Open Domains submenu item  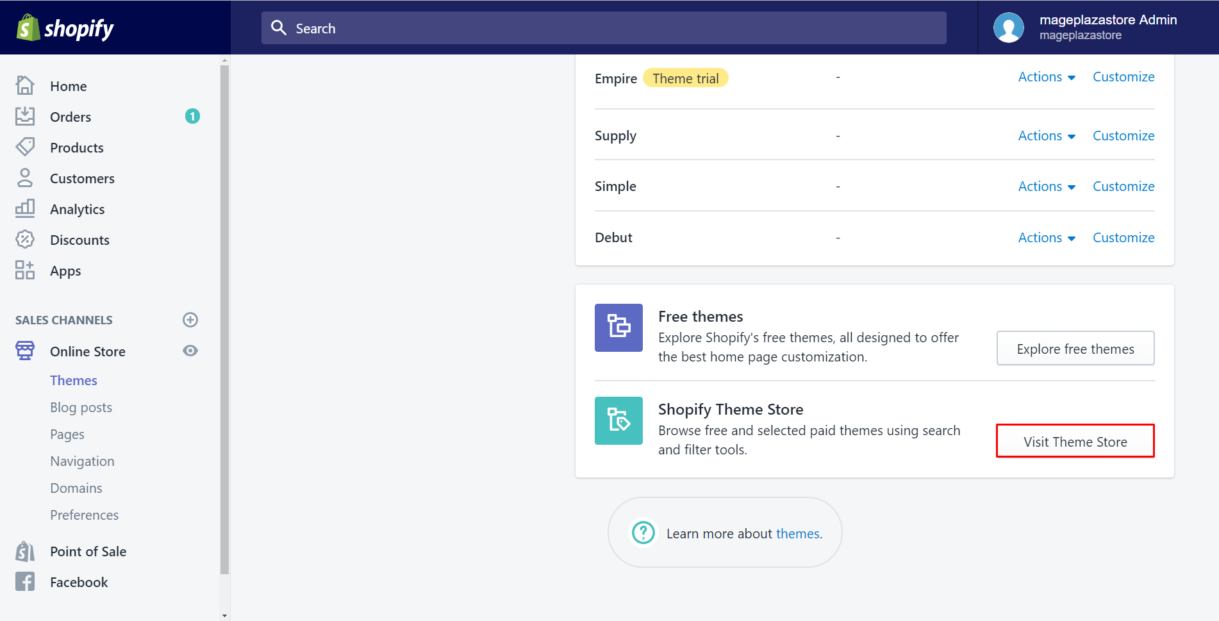click(x=76, y=488)
